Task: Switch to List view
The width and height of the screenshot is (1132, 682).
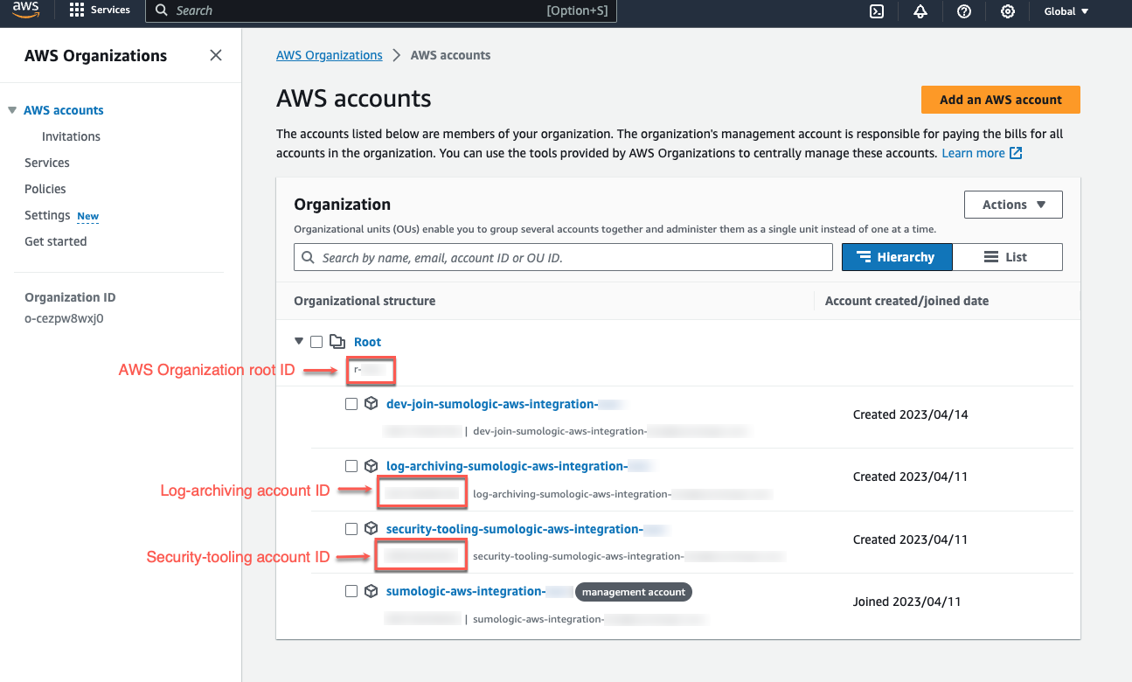Action: point(1007,256)
